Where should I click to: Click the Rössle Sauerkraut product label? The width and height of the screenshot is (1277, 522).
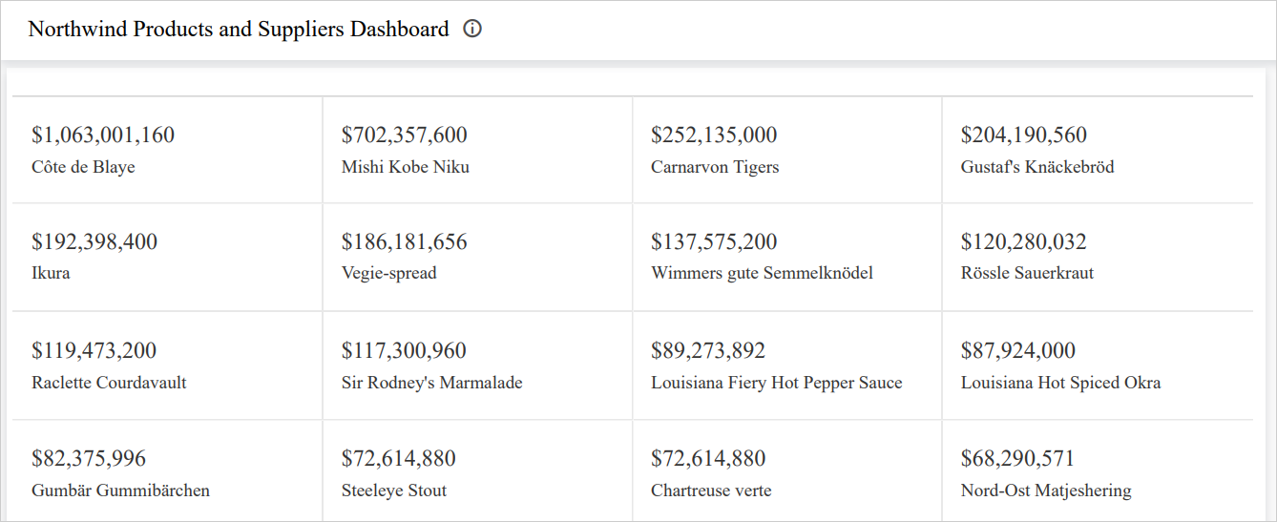[1027, 273]
